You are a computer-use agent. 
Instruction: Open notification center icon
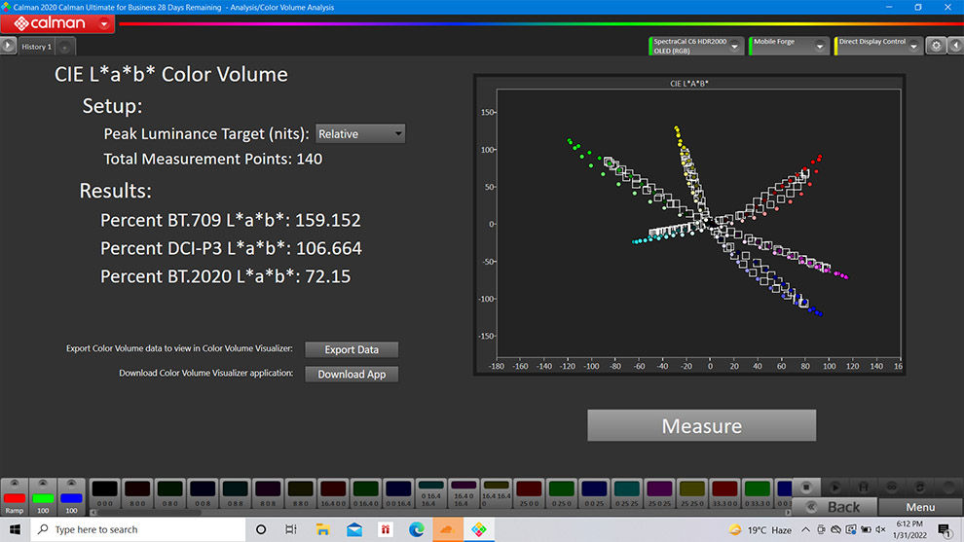click(x=945, y=529)
